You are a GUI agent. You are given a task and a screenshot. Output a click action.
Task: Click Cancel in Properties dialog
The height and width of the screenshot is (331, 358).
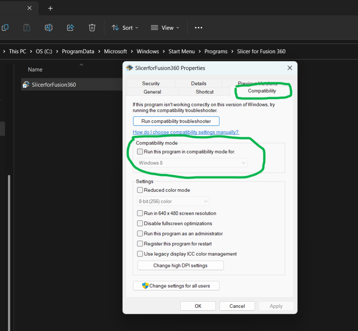click(x=237, y=306)
